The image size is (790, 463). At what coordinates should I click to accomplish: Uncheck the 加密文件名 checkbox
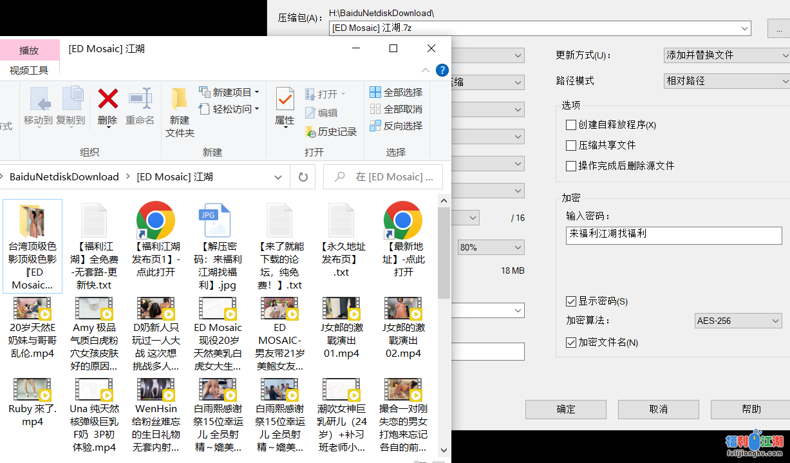(x=571, y=343)
